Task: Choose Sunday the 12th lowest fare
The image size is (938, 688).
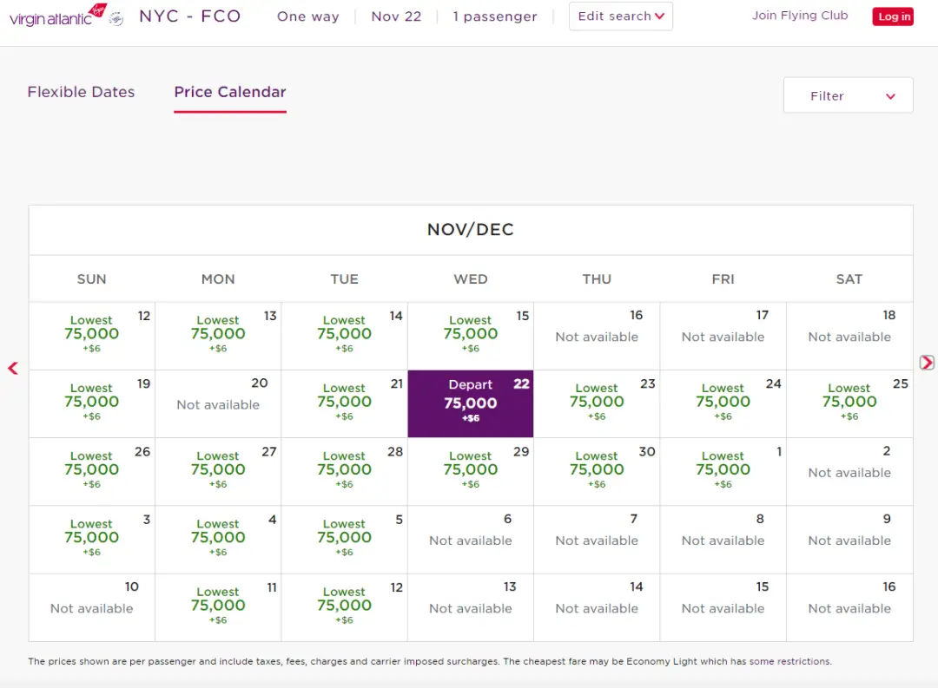Action: [x=92, y=335]
